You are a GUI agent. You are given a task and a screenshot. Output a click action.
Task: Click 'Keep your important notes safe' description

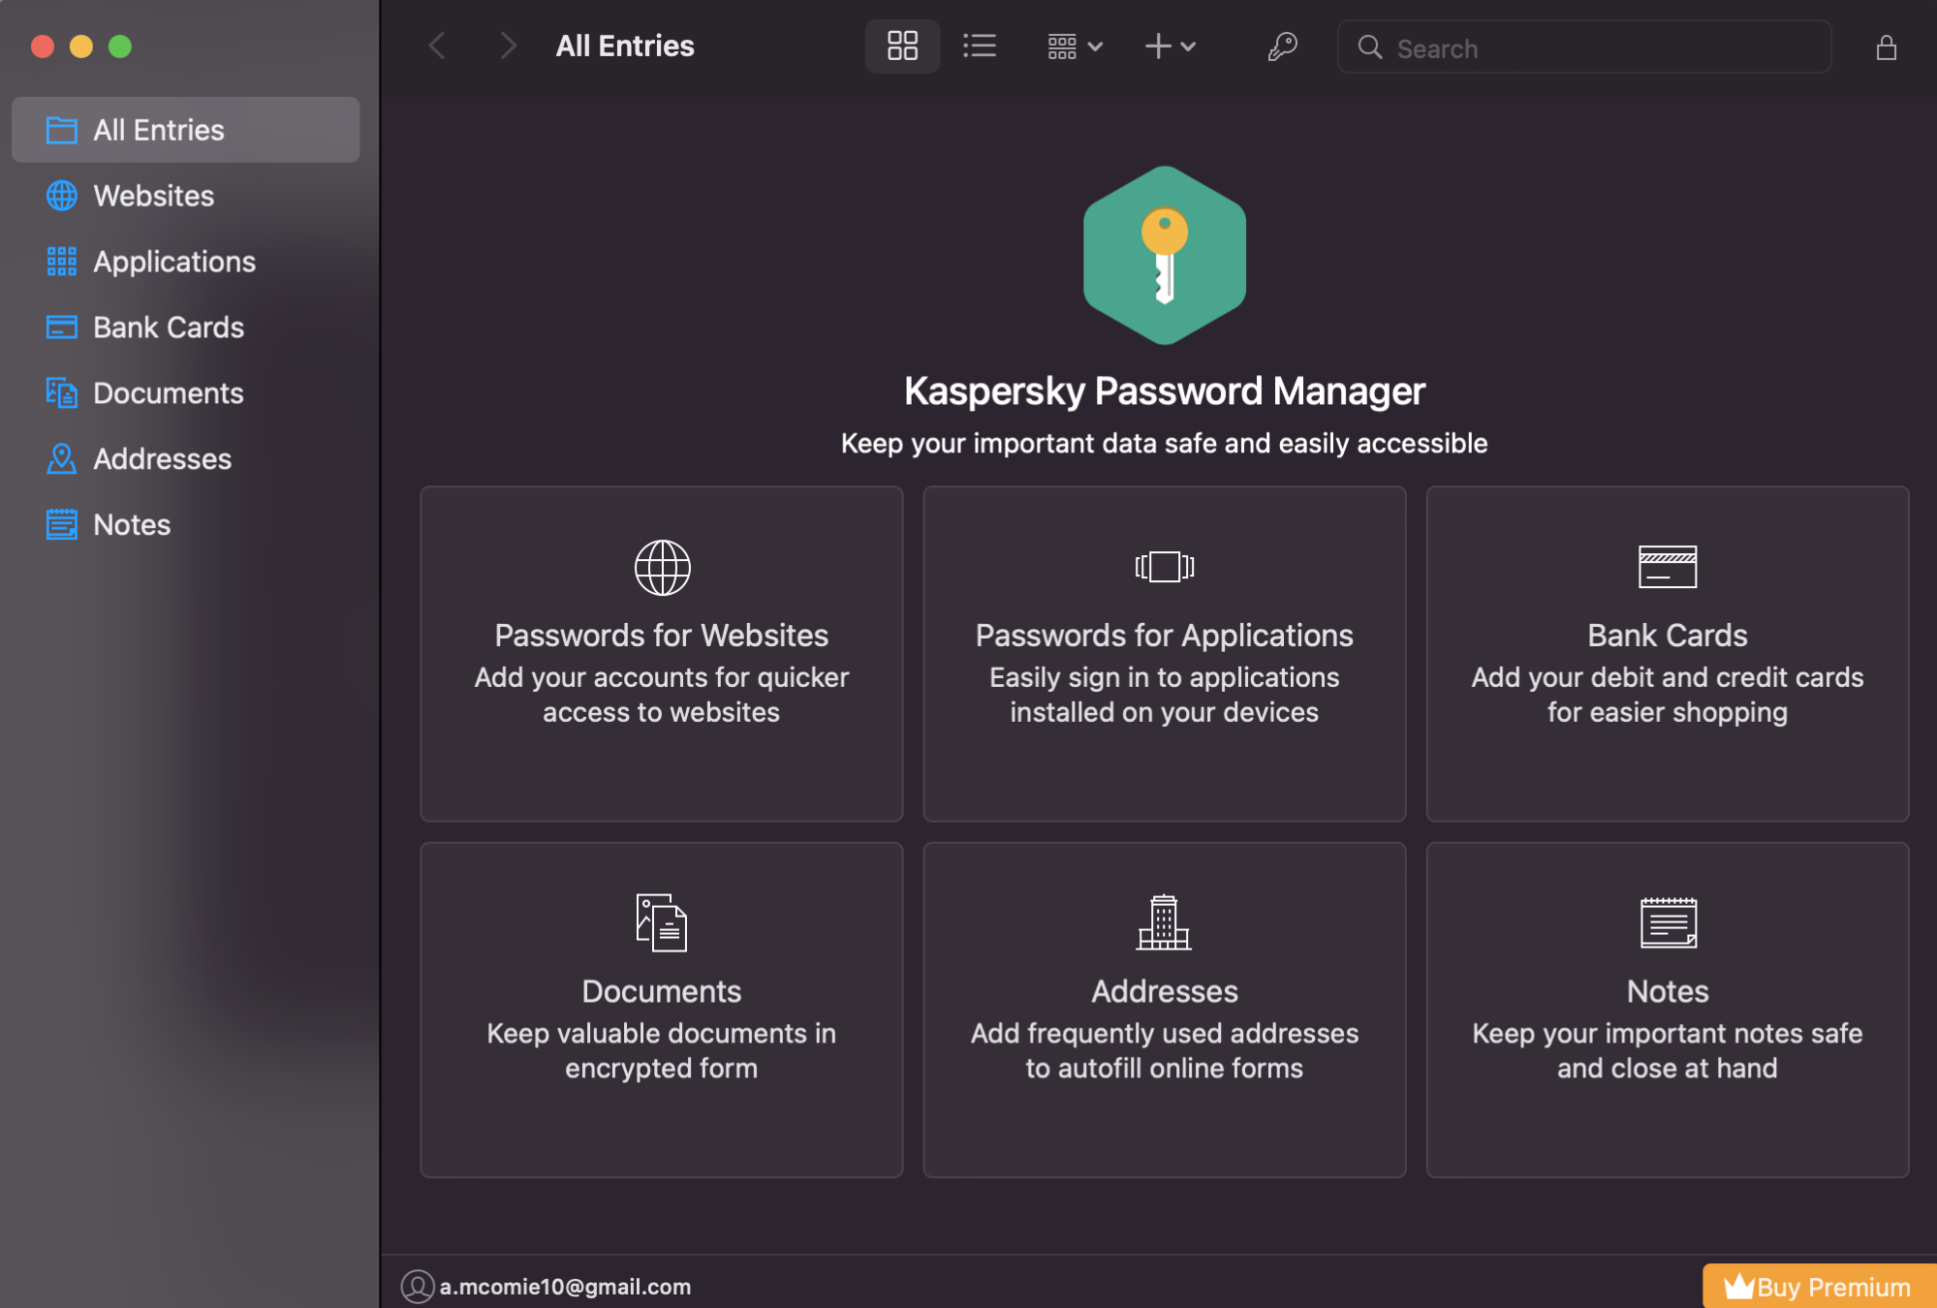tap(1668, 1050)
